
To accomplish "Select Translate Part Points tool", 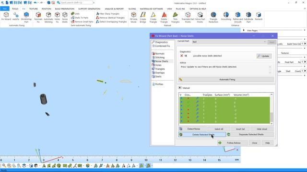I will 188,17.
